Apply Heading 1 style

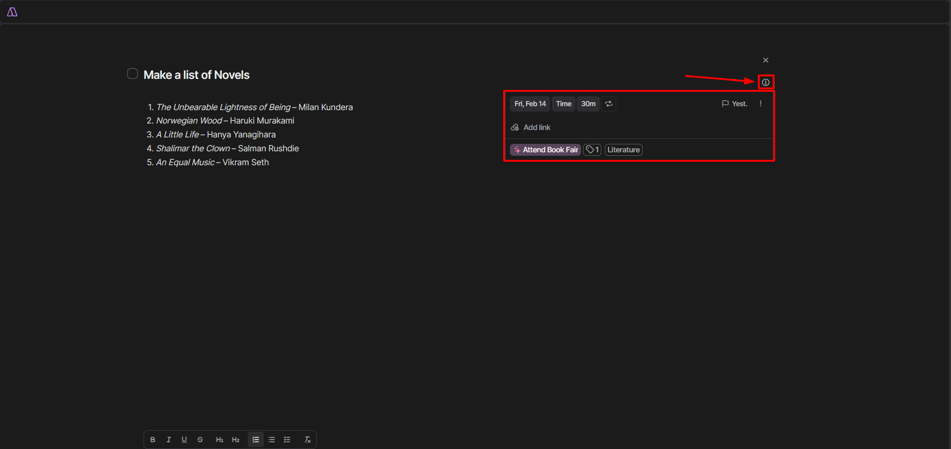click(x=219, y=440)
